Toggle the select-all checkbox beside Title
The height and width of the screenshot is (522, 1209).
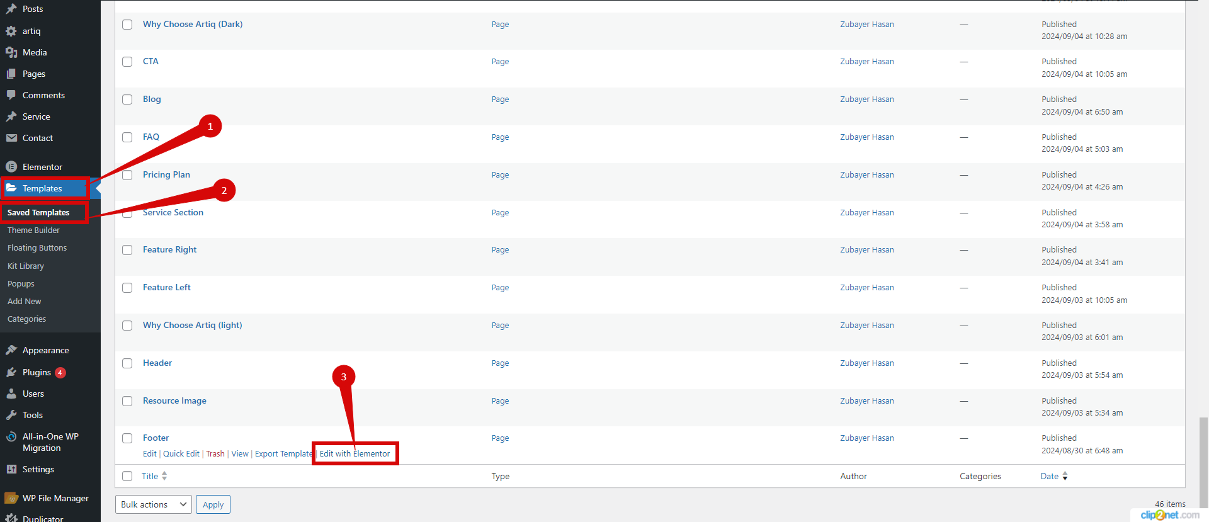point(127,476)
